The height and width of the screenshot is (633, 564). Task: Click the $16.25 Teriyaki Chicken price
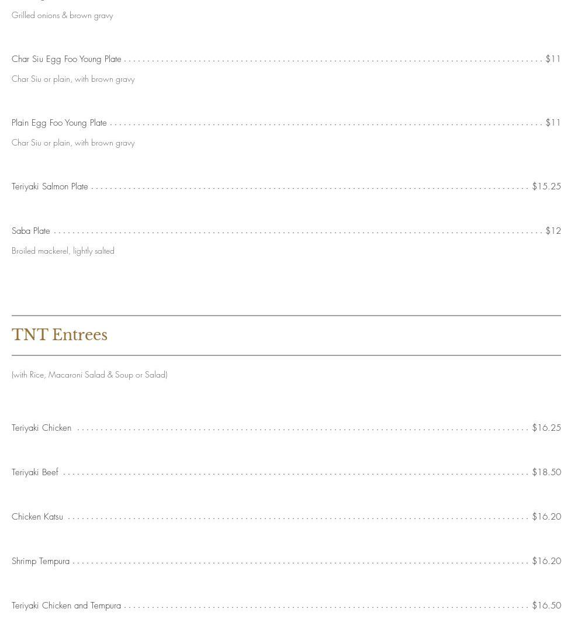coord(546,428)
